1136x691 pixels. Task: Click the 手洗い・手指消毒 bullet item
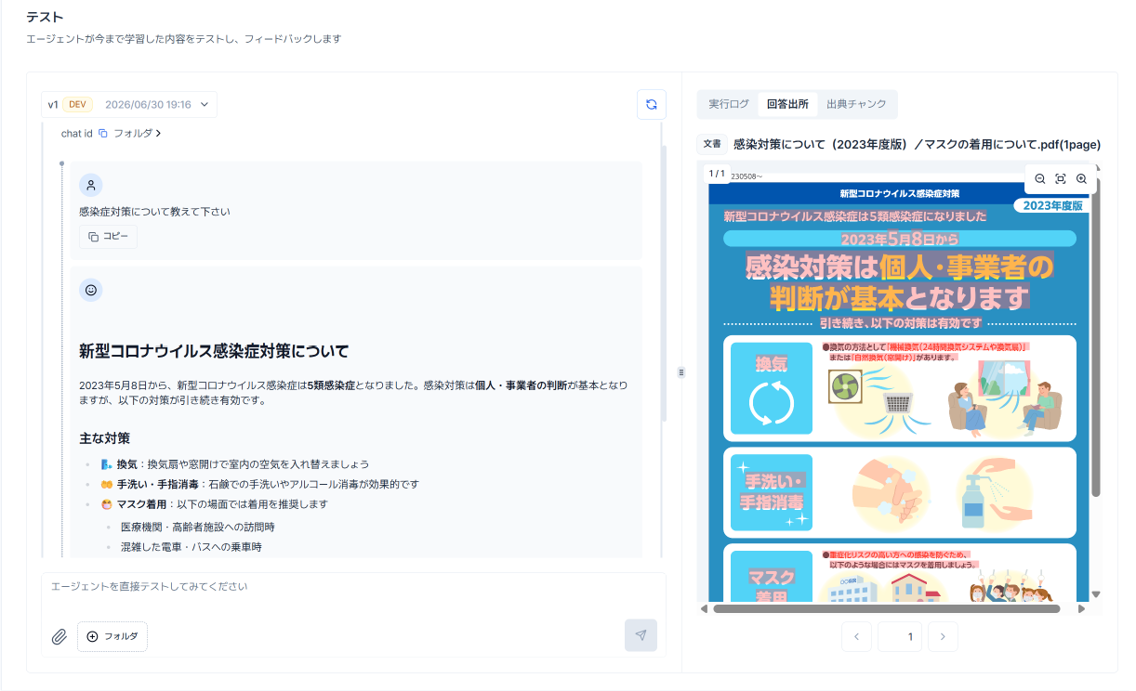tap(259, 484)
